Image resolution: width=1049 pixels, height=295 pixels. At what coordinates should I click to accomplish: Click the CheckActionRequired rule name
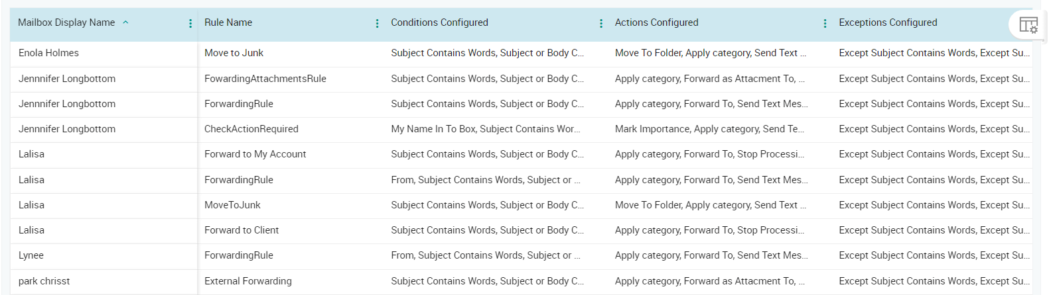251,129
